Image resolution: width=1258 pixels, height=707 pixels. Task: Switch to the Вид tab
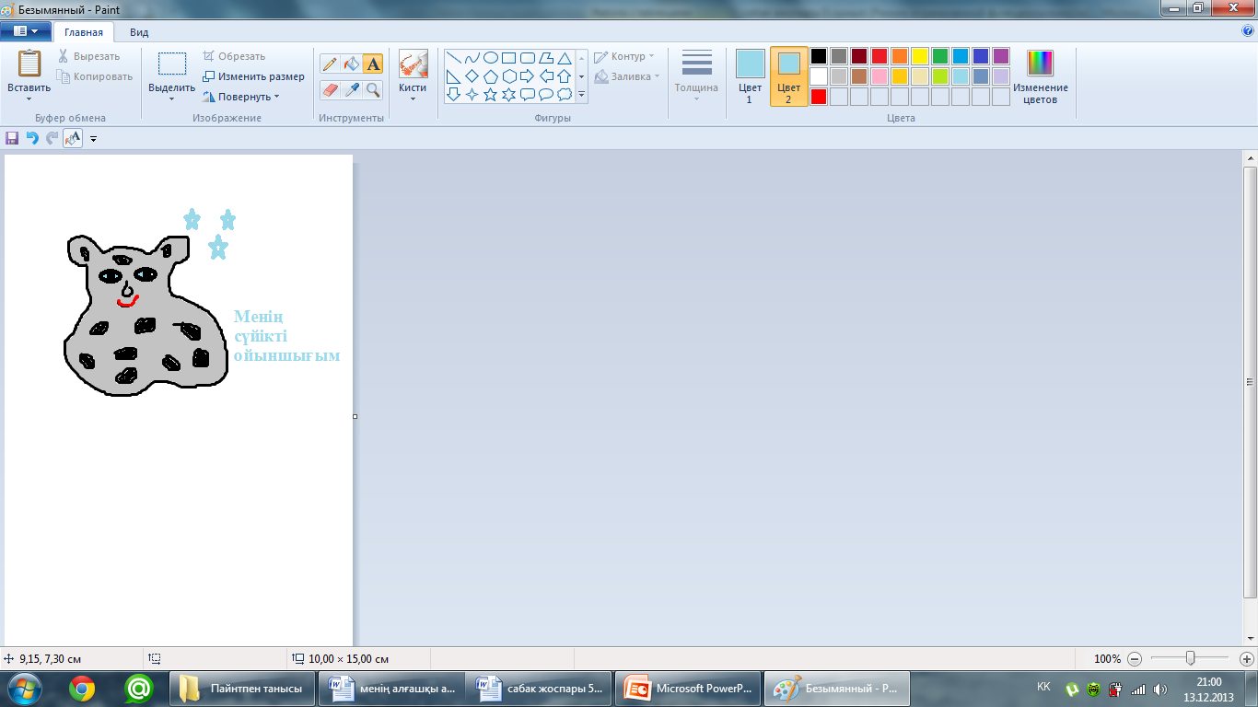click(x=139, y=32)
